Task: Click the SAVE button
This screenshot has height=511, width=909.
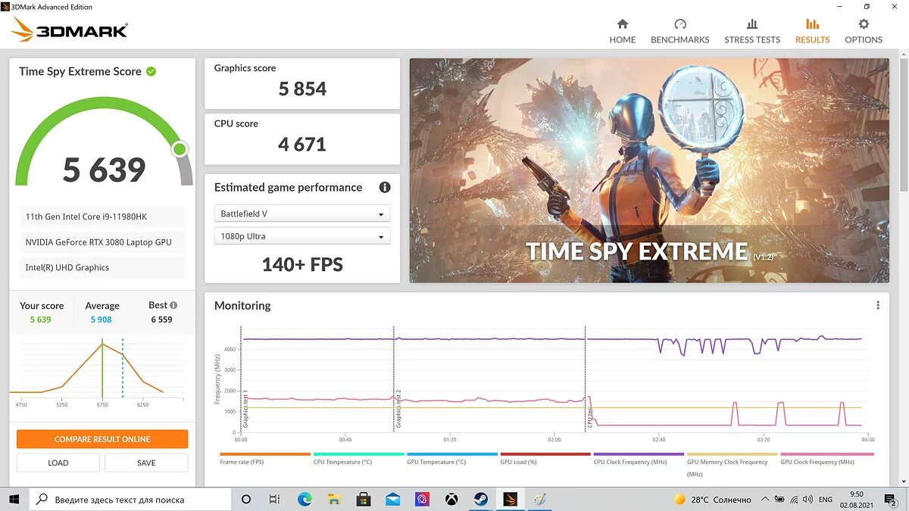Action: tap(146, 463)
